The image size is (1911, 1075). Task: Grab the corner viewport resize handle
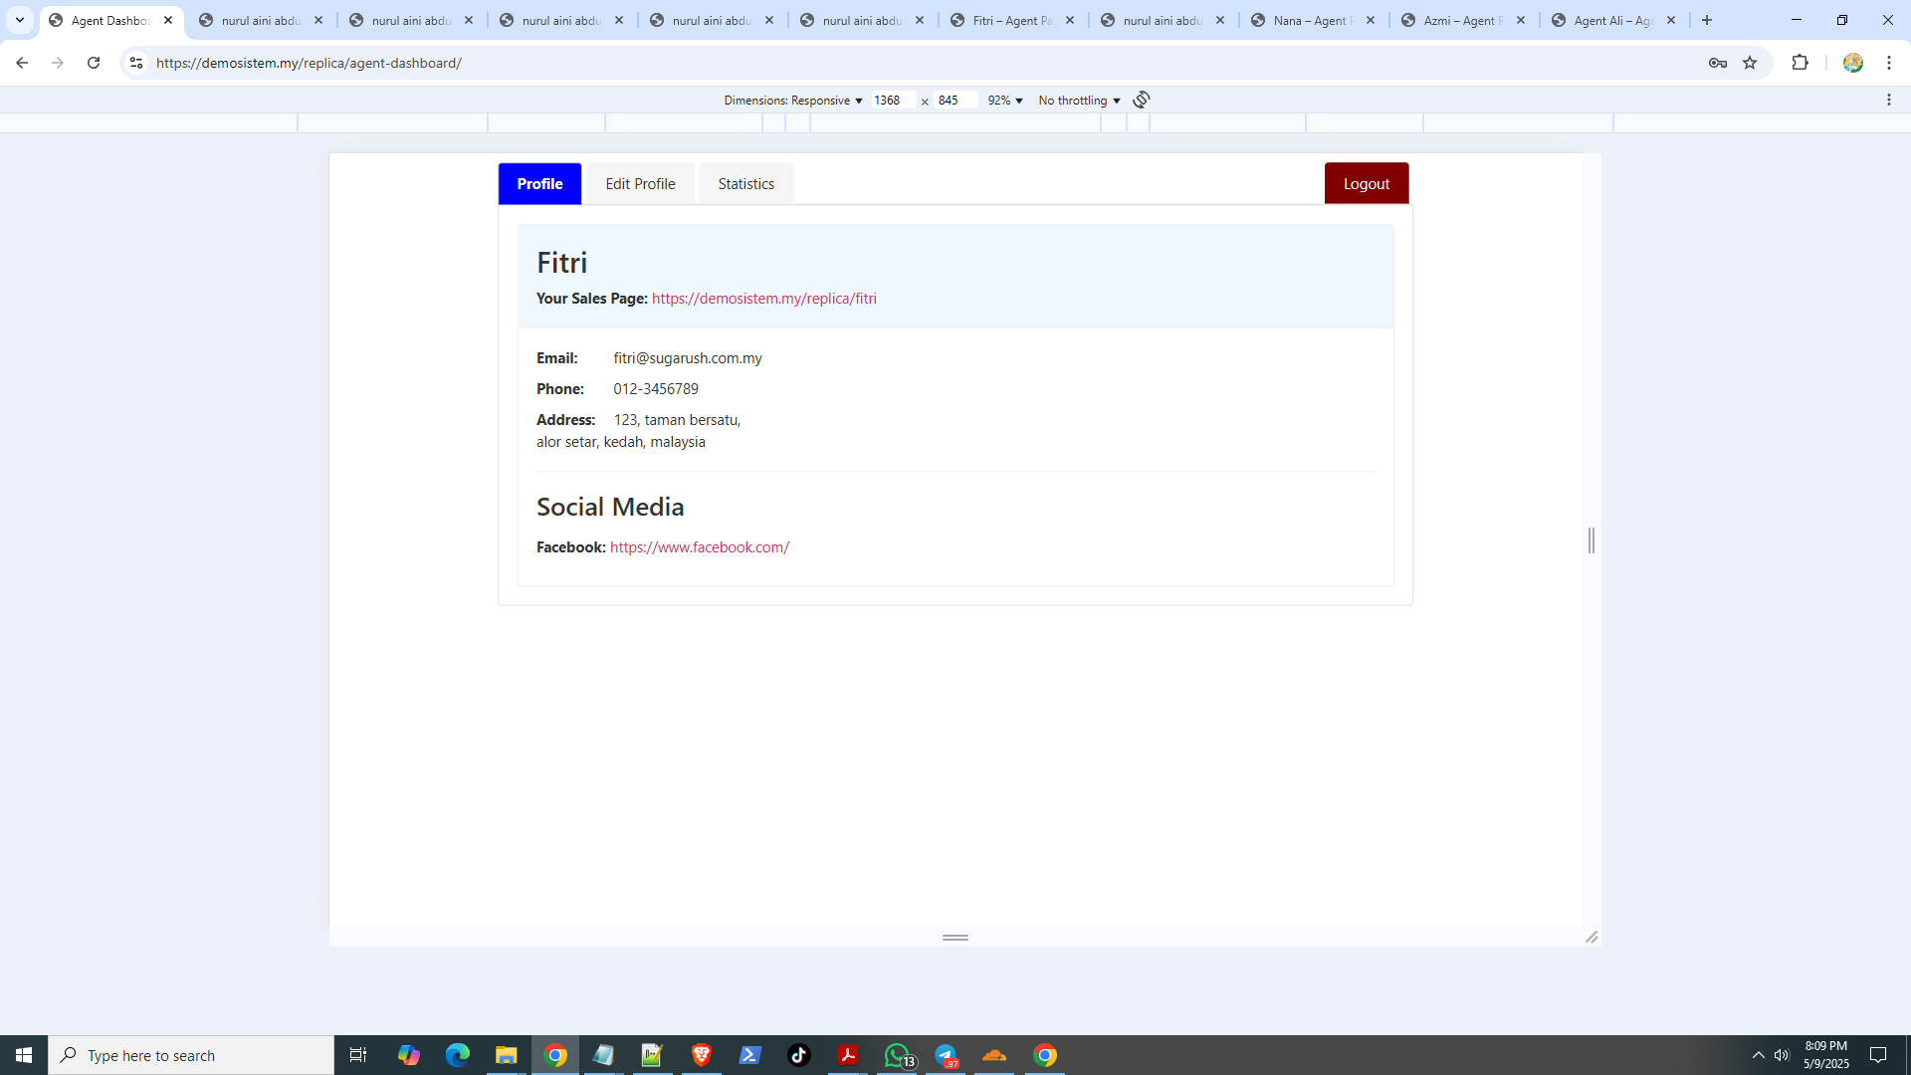click(1592, 938)
